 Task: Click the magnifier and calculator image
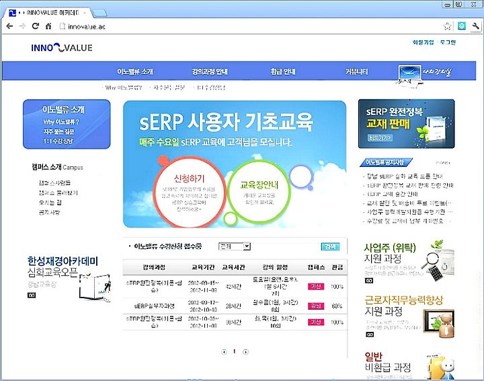(x=438, y=263)
